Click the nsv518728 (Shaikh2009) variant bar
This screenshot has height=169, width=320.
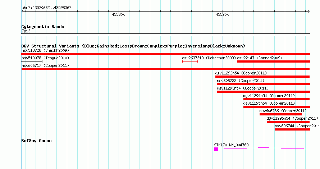tap(165, 54)
